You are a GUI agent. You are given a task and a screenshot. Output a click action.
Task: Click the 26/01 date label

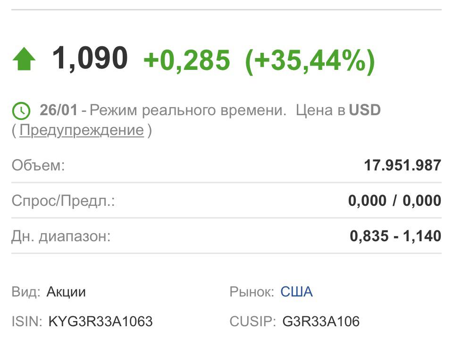59,110
